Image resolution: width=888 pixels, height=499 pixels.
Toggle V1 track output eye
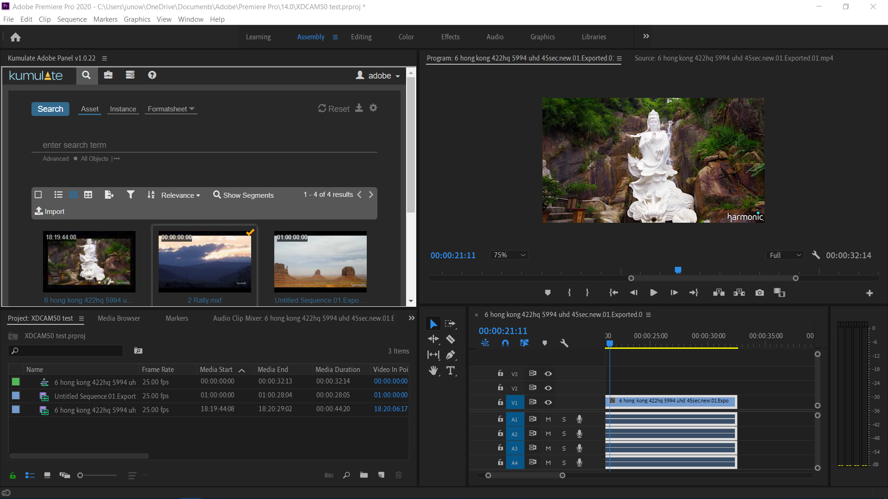[x=548, y=402]
